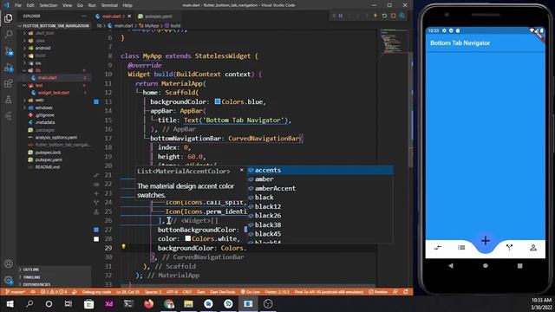Open main.dart in the explorer tree
555x312 pixels.
pyautogui.click(x=47, y=78)
